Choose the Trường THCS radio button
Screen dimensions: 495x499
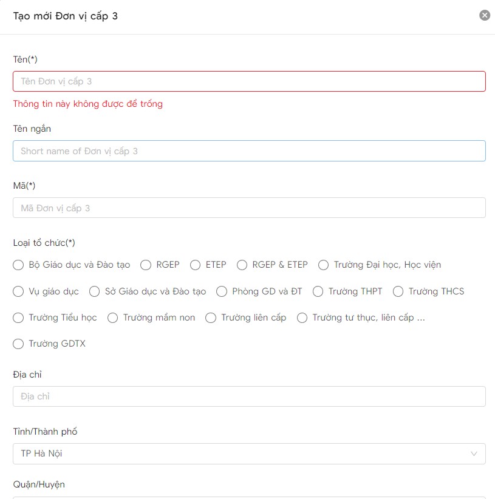coord(398,291)
